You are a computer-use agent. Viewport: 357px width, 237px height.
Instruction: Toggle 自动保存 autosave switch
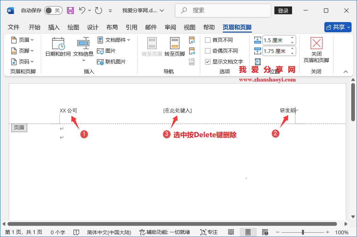coord(53,11)
